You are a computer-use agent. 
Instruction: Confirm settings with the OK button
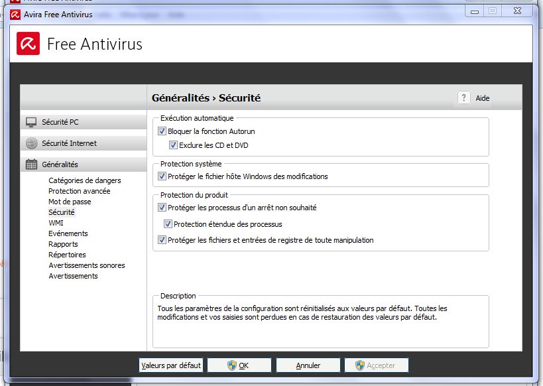tap(239, 365)
